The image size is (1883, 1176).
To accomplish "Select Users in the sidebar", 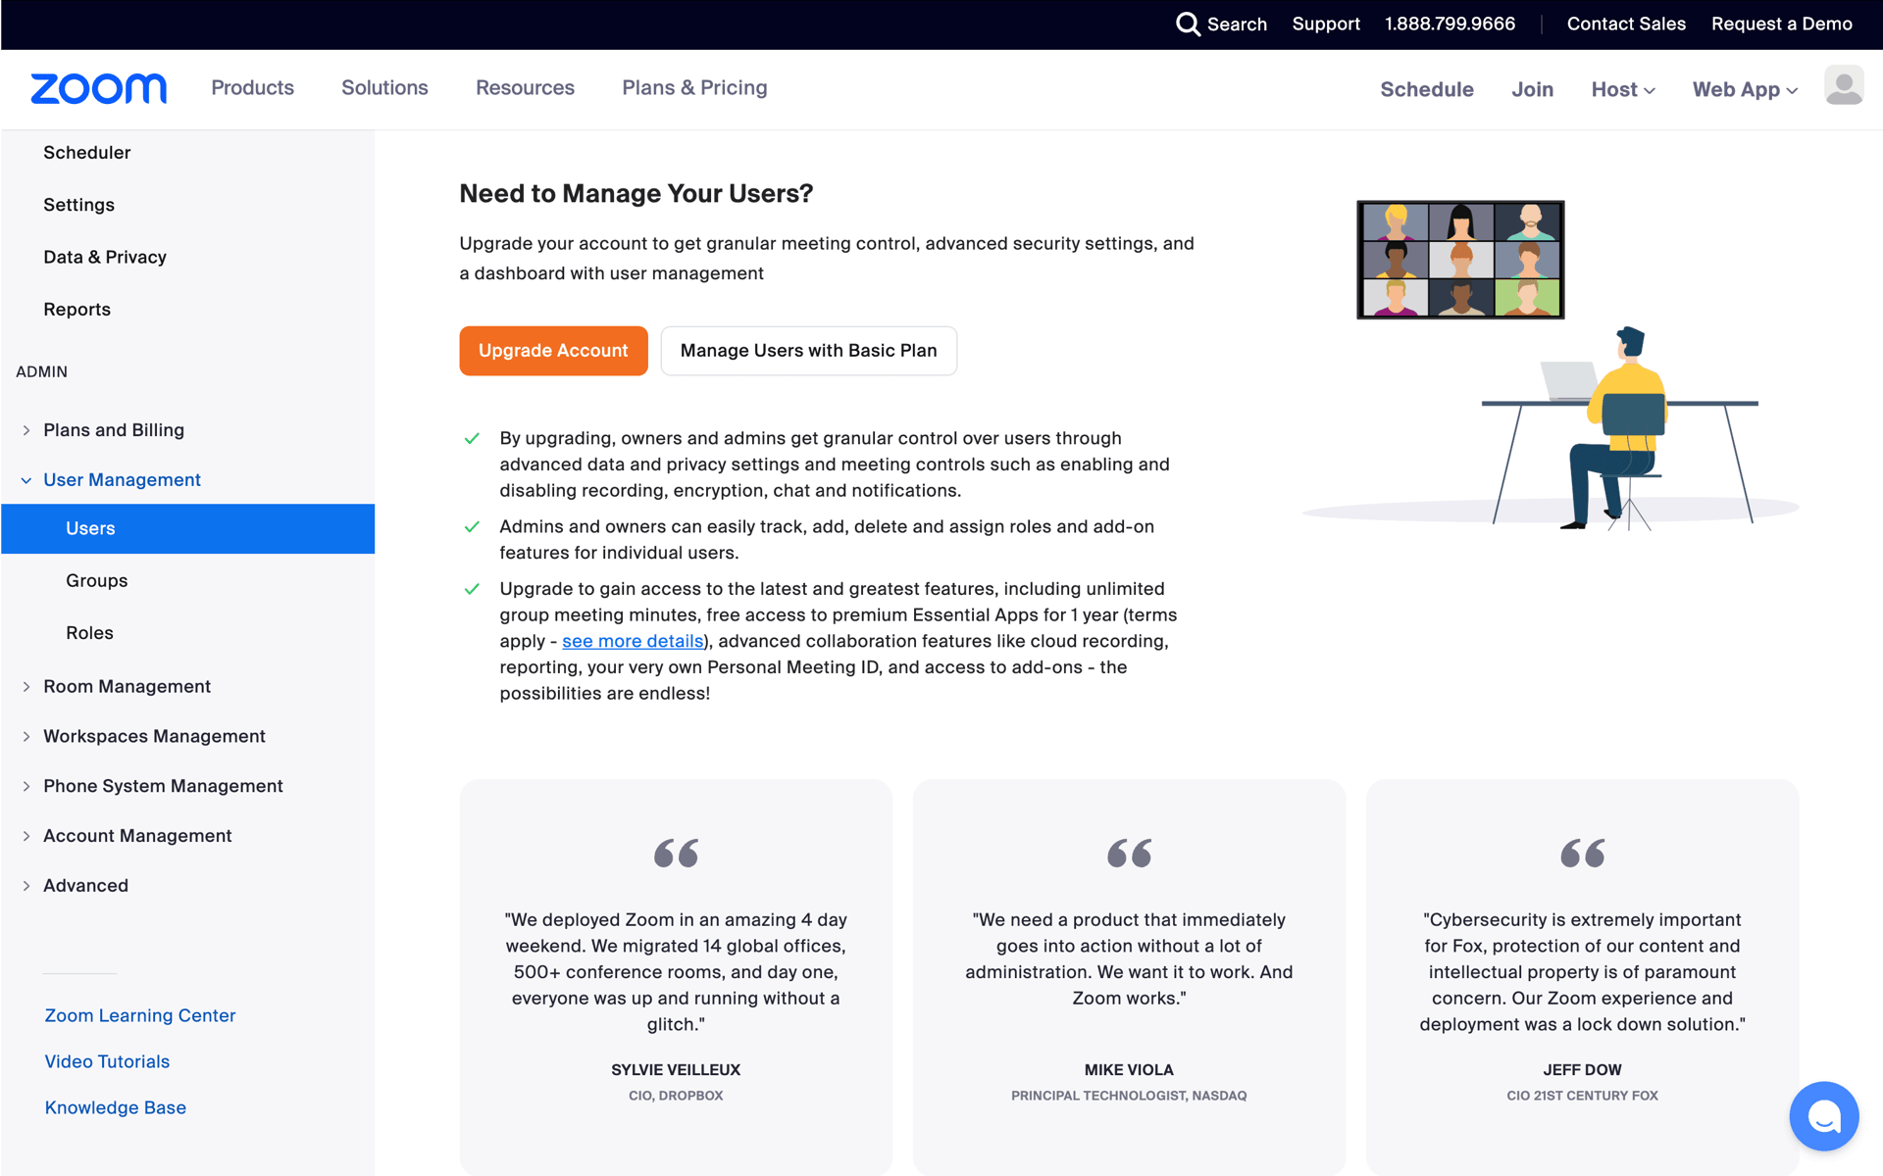I will click(187, 528).
